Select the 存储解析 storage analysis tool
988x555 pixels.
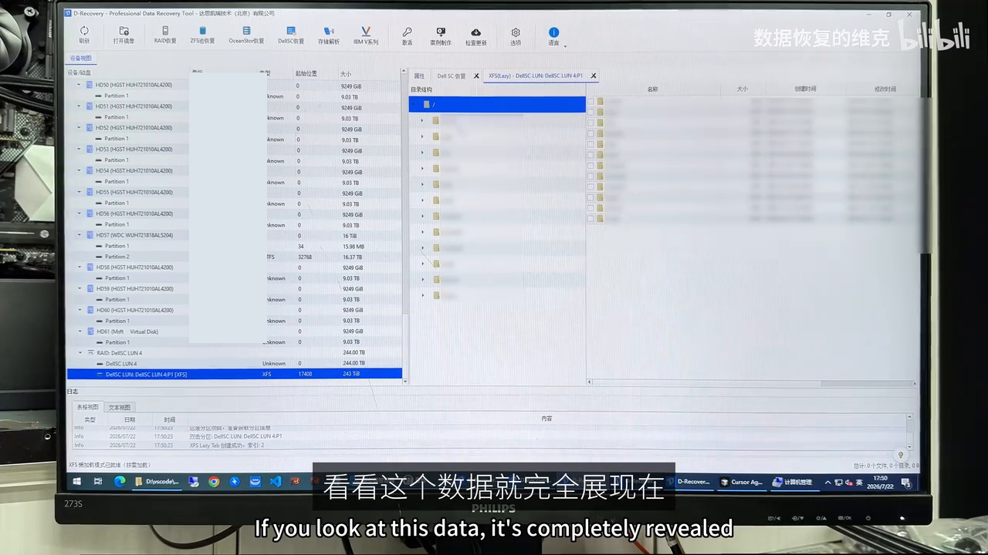(329, 35)
